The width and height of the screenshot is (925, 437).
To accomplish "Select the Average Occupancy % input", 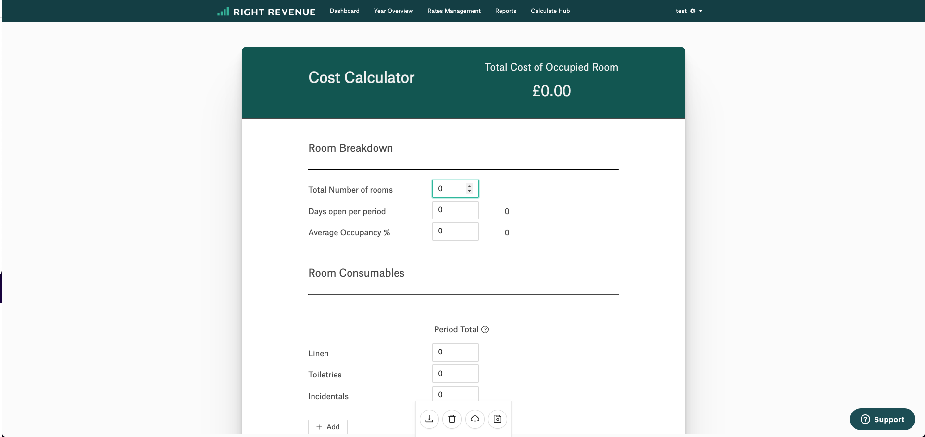I will pyautogui.click(x=455, y=231).
